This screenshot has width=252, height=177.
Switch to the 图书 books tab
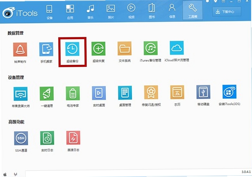[152, 11]
